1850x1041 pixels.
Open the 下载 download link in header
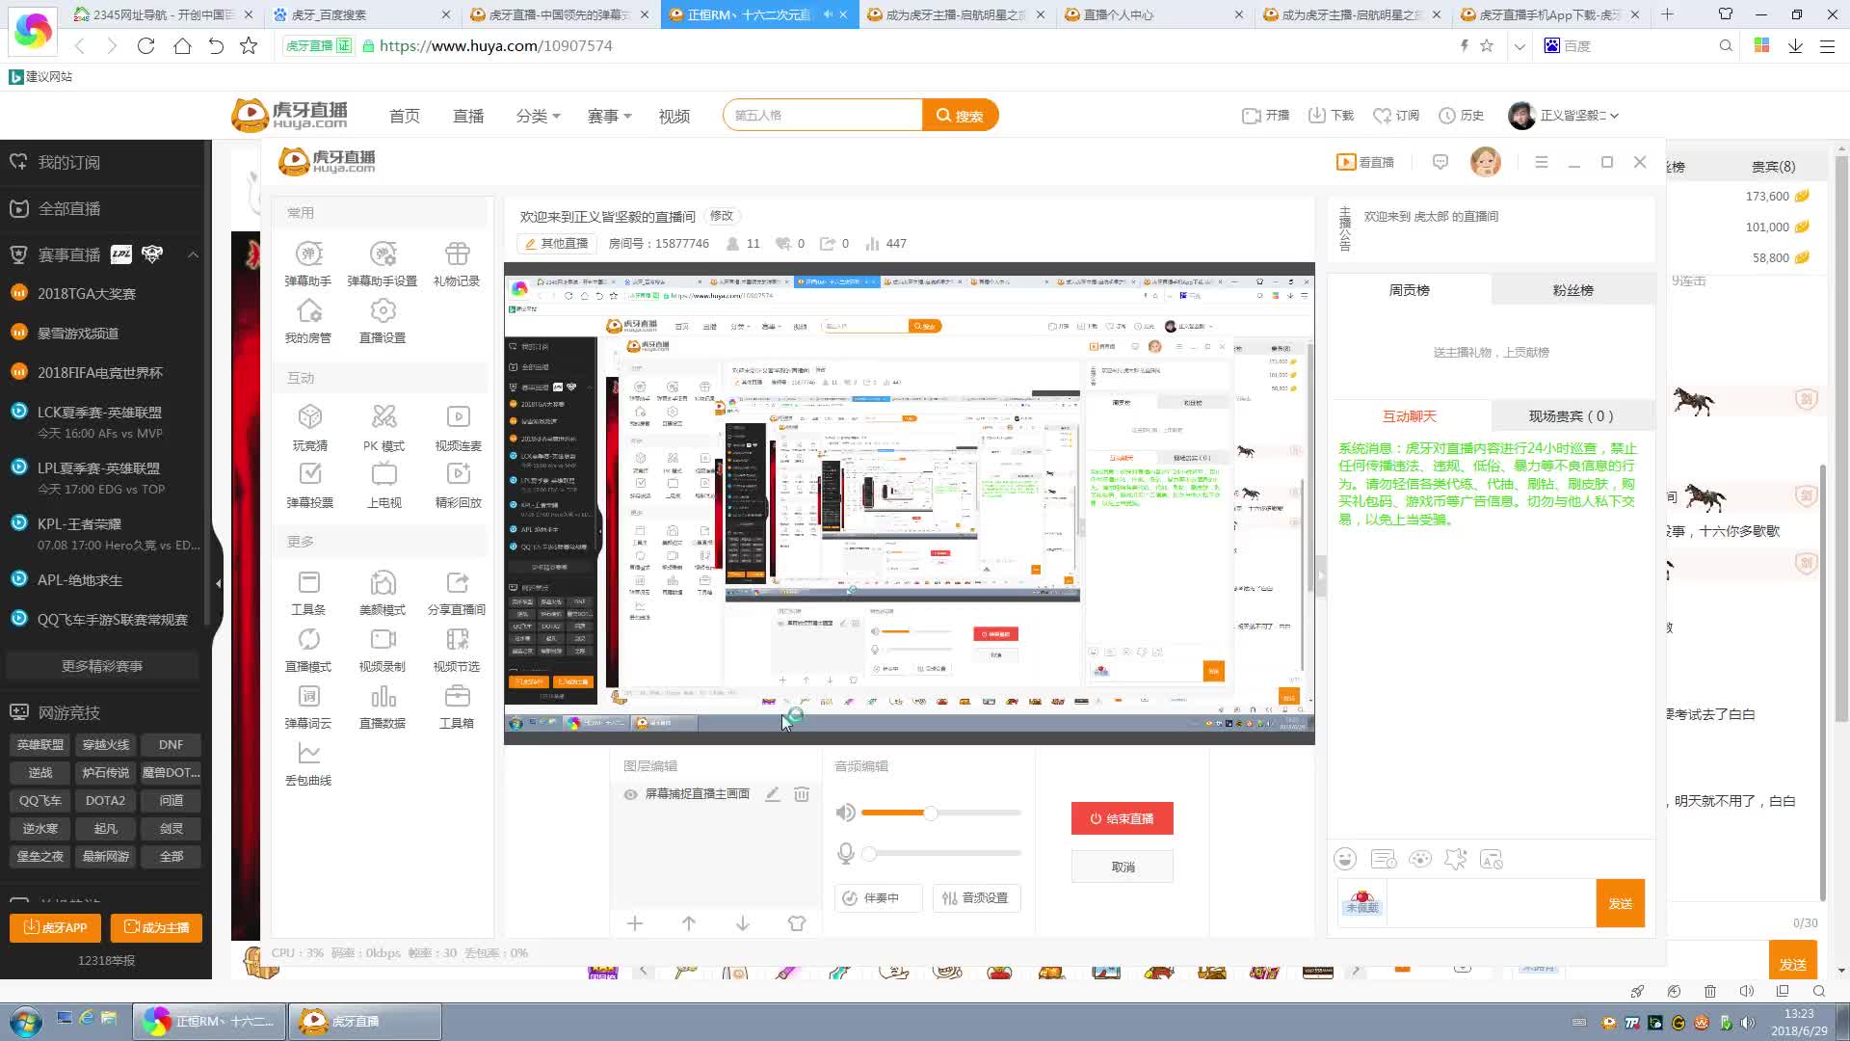click(x=1331, y=115)
